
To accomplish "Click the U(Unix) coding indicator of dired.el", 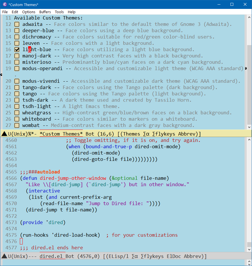I will point(18,256).
